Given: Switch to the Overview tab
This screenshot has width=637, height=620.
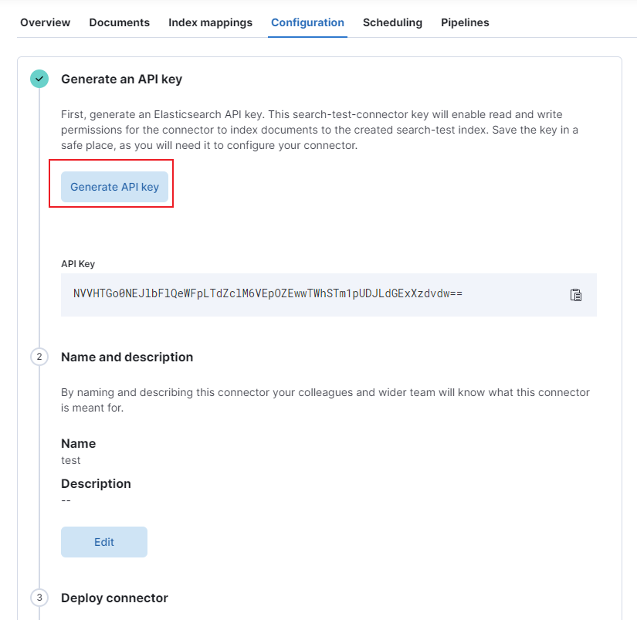Looking at the screenshot, I should (44, 22).
